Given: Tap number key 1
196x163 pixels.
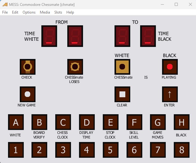Looking at the screenshot, I should 16,150.
